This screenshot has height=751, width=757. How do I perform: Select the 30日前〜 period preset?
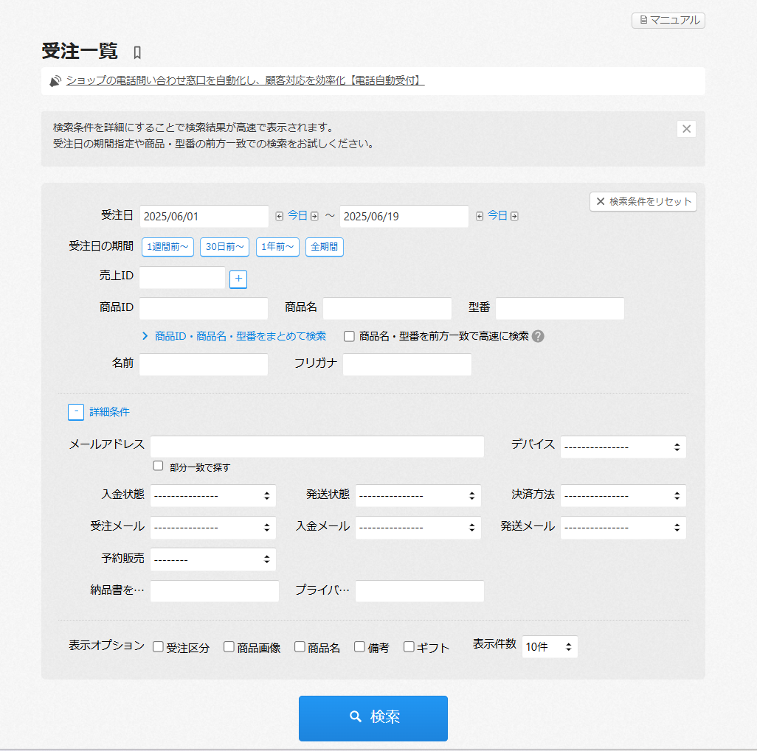(x=224, y=247)
